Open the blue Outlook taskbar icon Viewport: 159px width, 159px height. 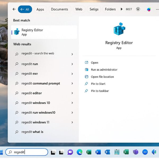pyautogui.click(x=107, y=152)
